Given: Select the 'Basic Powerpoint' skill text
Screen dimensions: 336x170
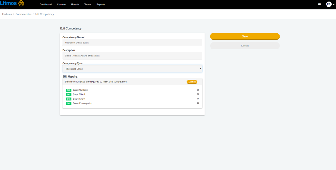Looking at the screenshot, I should click(x=82, y=103).
